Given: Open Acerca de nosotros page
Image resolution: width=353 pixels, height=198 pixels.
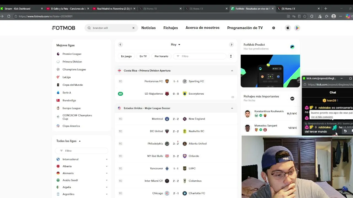Looking at the screenshot, I should click(x=202, y=28).
